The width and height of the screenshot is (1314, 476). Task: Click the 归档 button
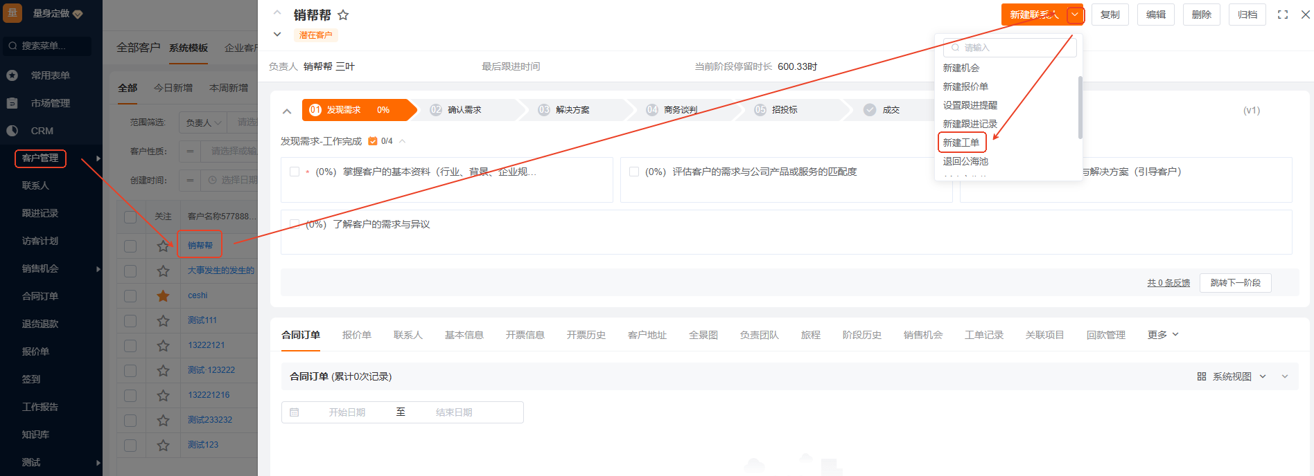pos(1247,15)
